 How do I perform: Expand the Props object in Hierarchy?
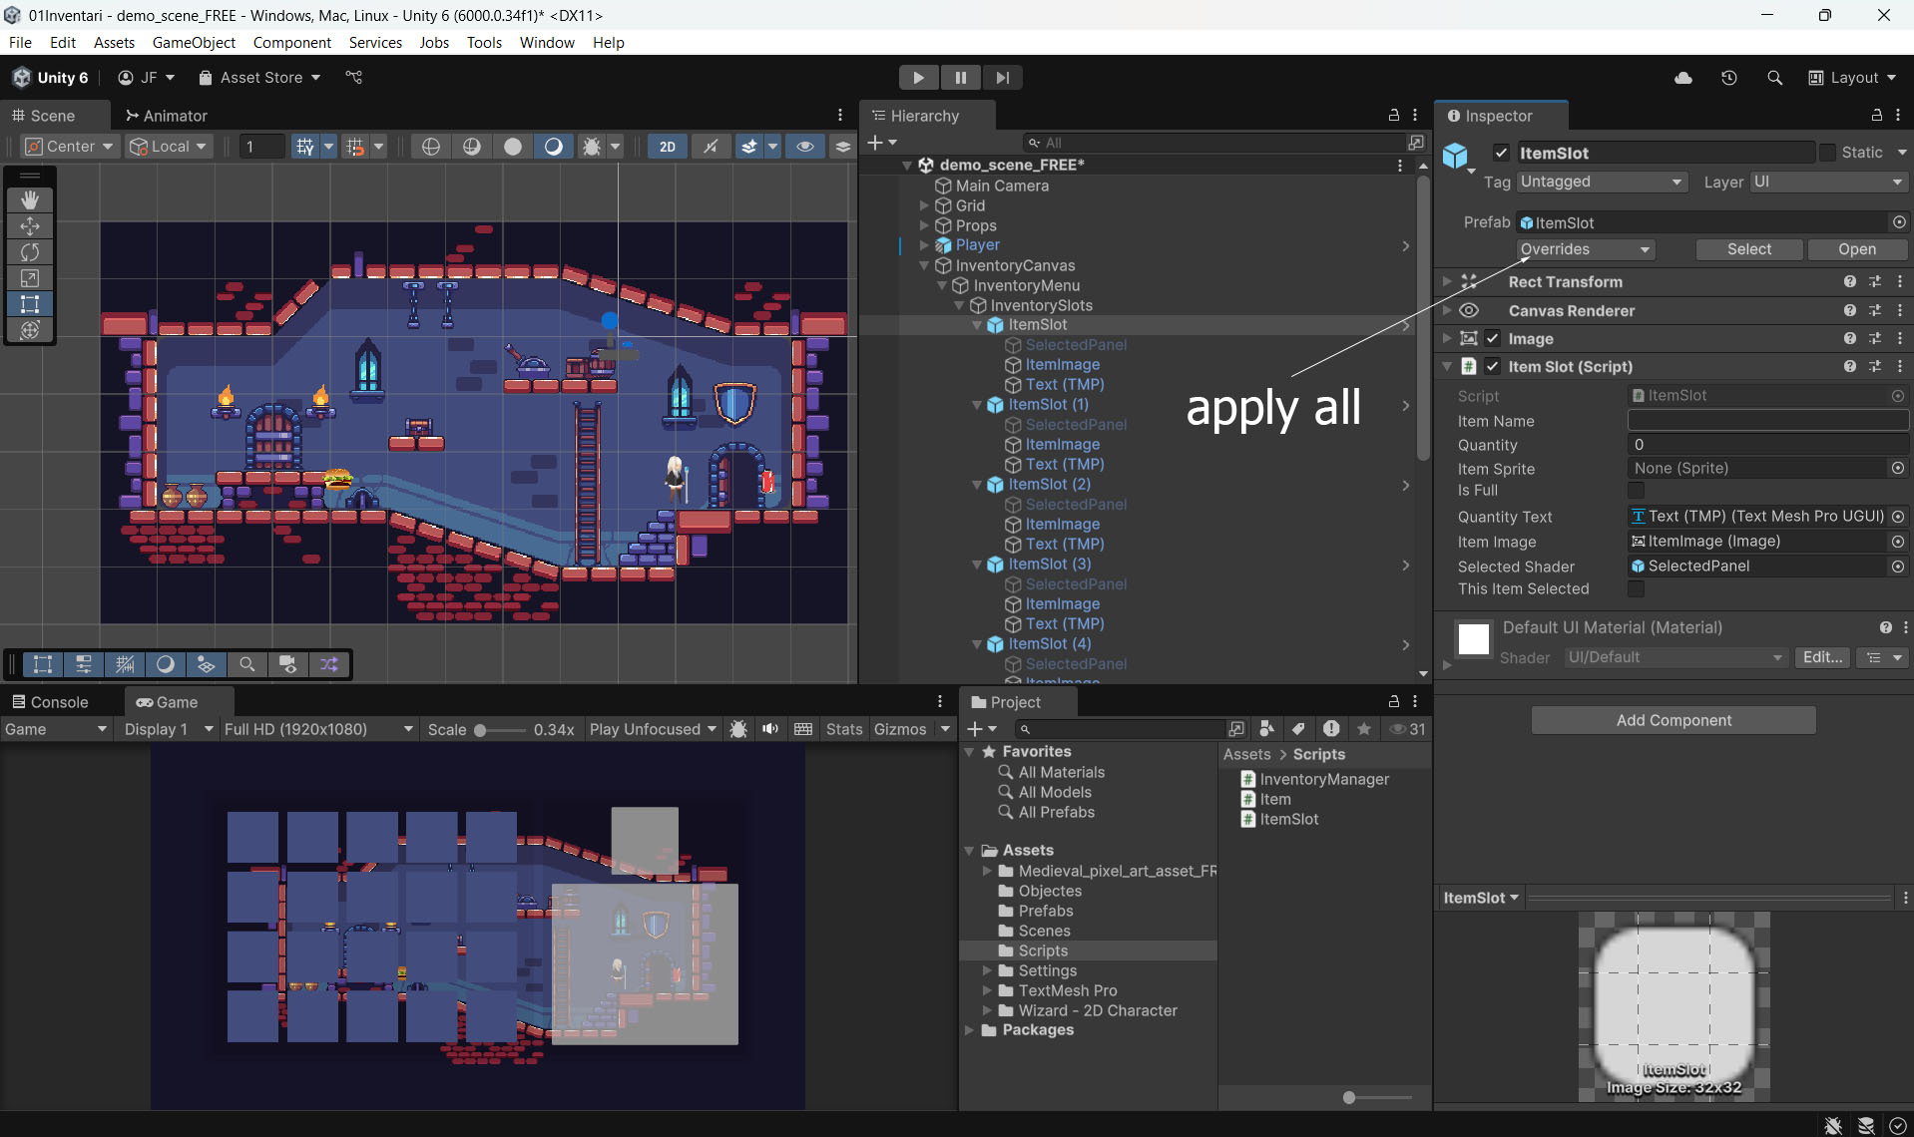tap(924, 225)
